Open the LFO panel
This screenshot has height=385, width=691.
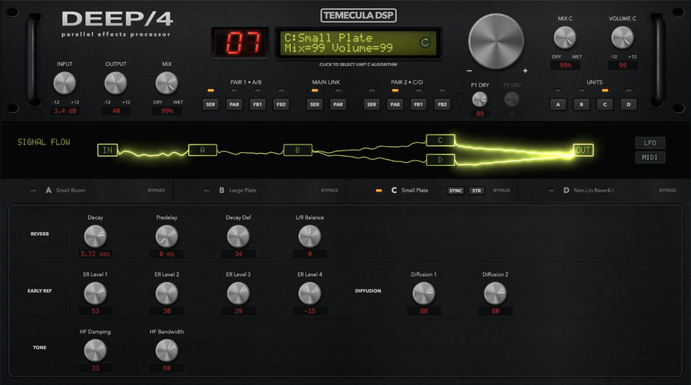(650, 143)
